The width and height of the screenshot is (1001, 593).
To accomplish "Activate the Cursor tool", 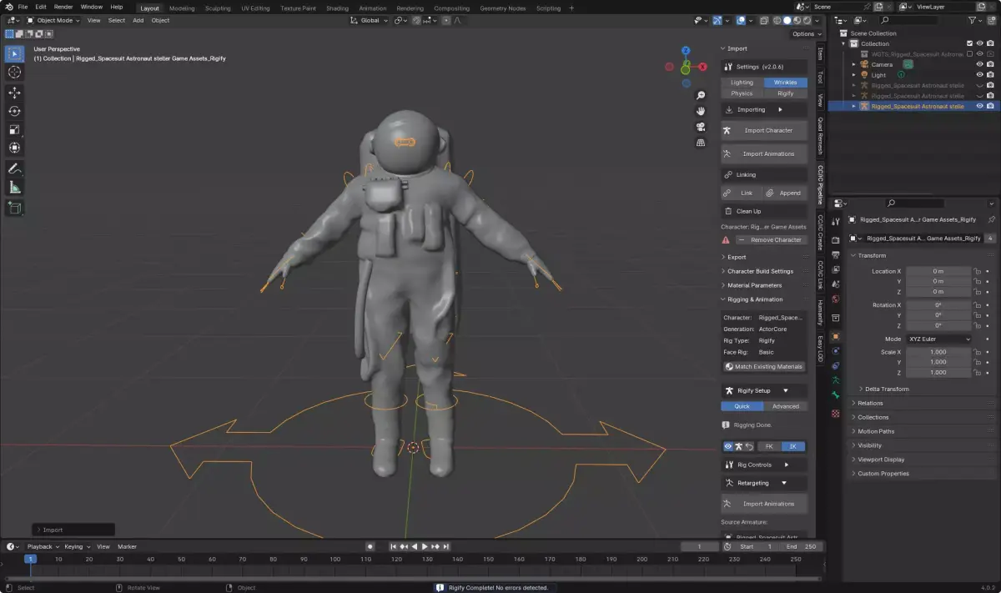I will [14, 72].
